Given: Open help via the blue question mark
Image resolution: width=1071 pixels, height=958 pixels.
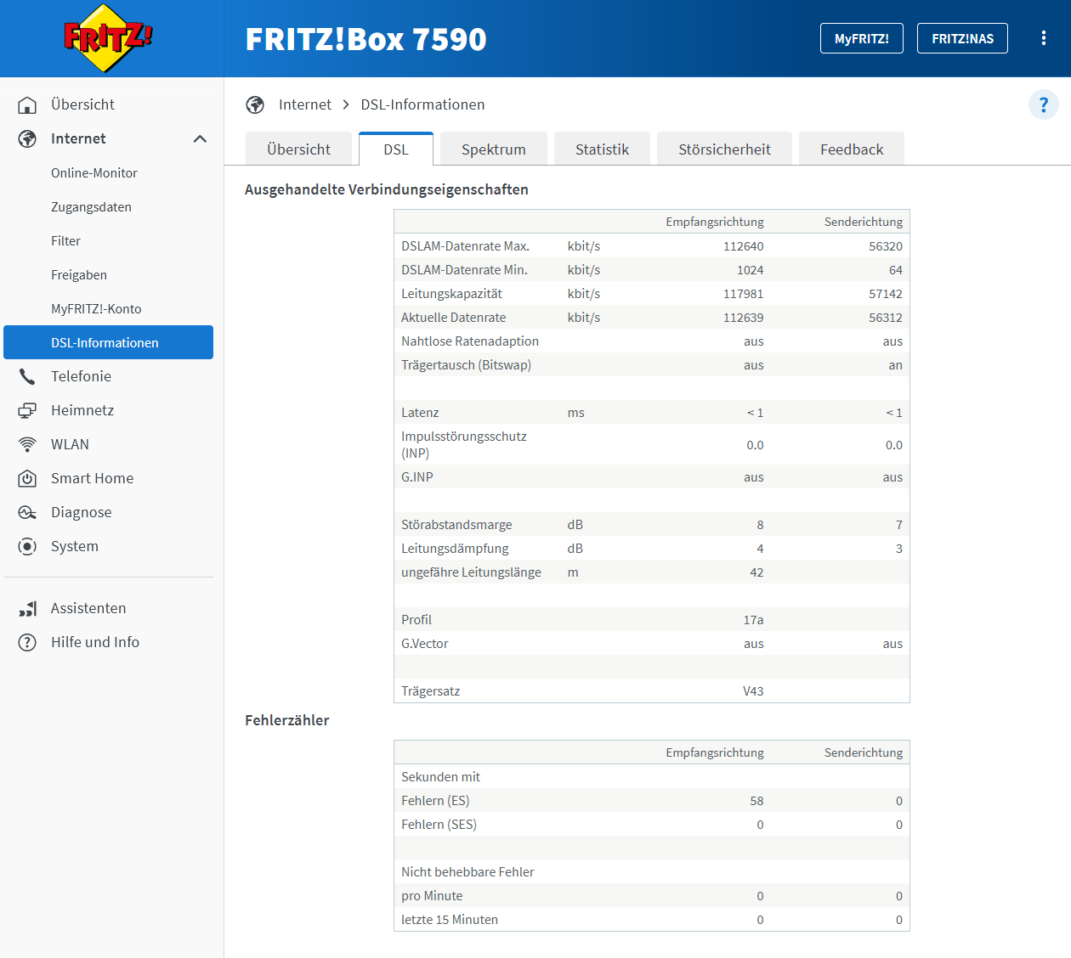Looking at the screenshot, I should (x=1044, y=104).
